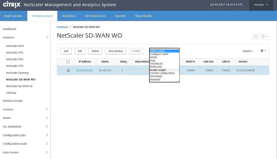Image resolution: width=277 pixels, height=159 pixels.
Task: Toggle the select-all header checkbox
Action: point(68,62)
